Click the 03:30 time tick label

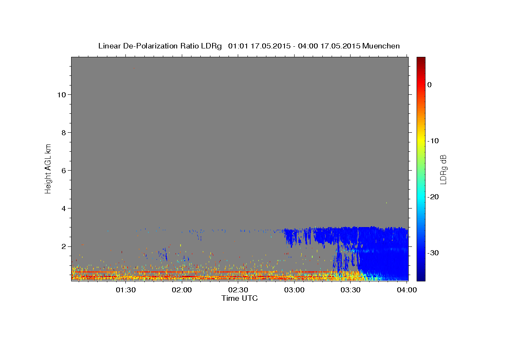click(351, 290)
